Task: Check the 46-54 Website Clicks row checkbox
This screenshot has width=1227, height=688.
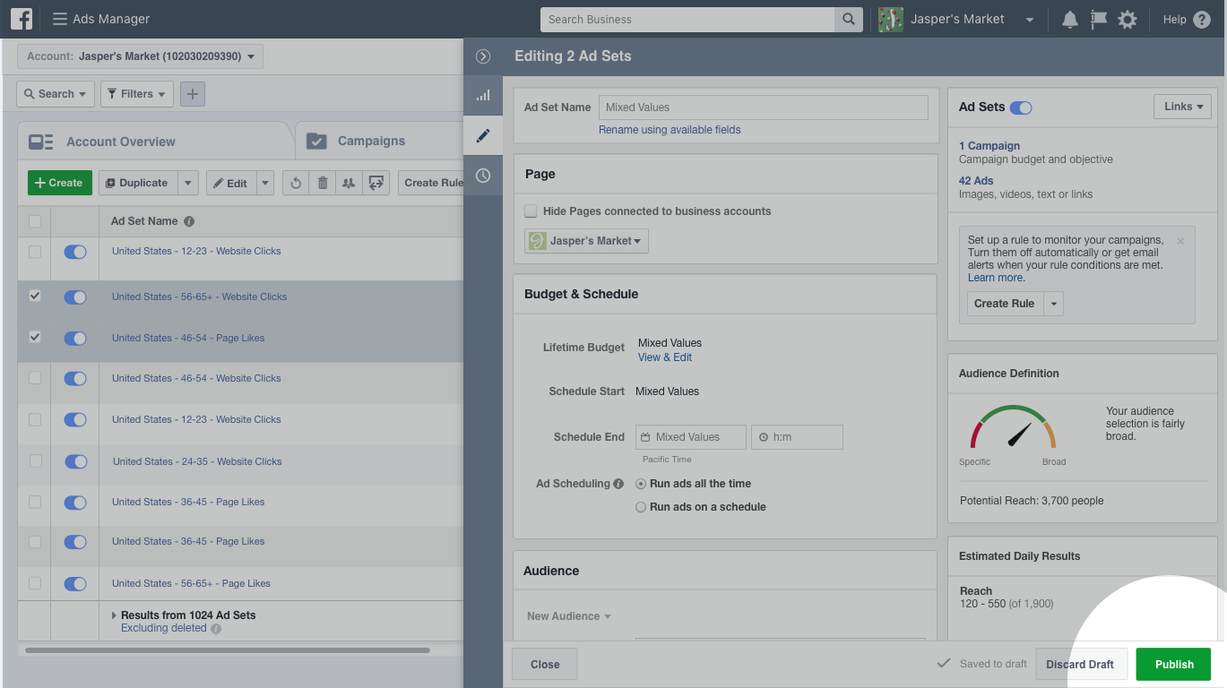Action: point(35,378)
